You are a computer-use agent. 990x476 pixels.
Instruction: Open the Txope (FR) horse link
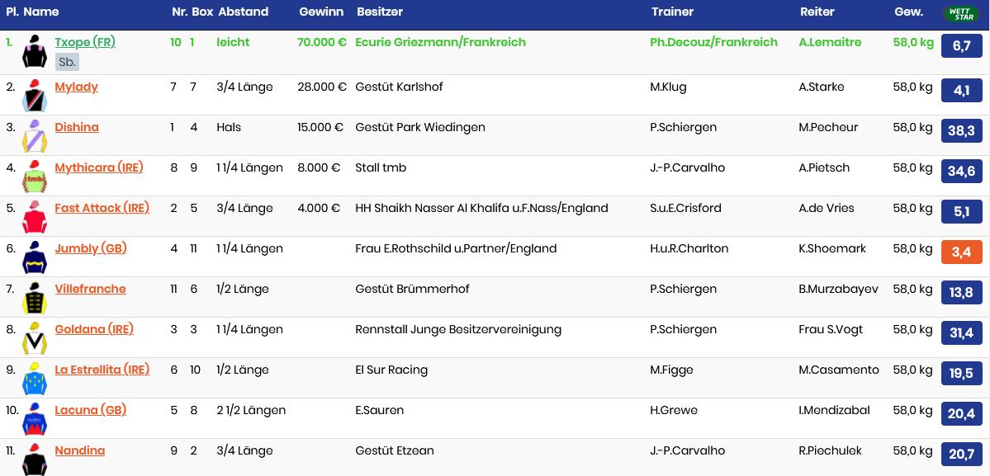click(85, 42)
